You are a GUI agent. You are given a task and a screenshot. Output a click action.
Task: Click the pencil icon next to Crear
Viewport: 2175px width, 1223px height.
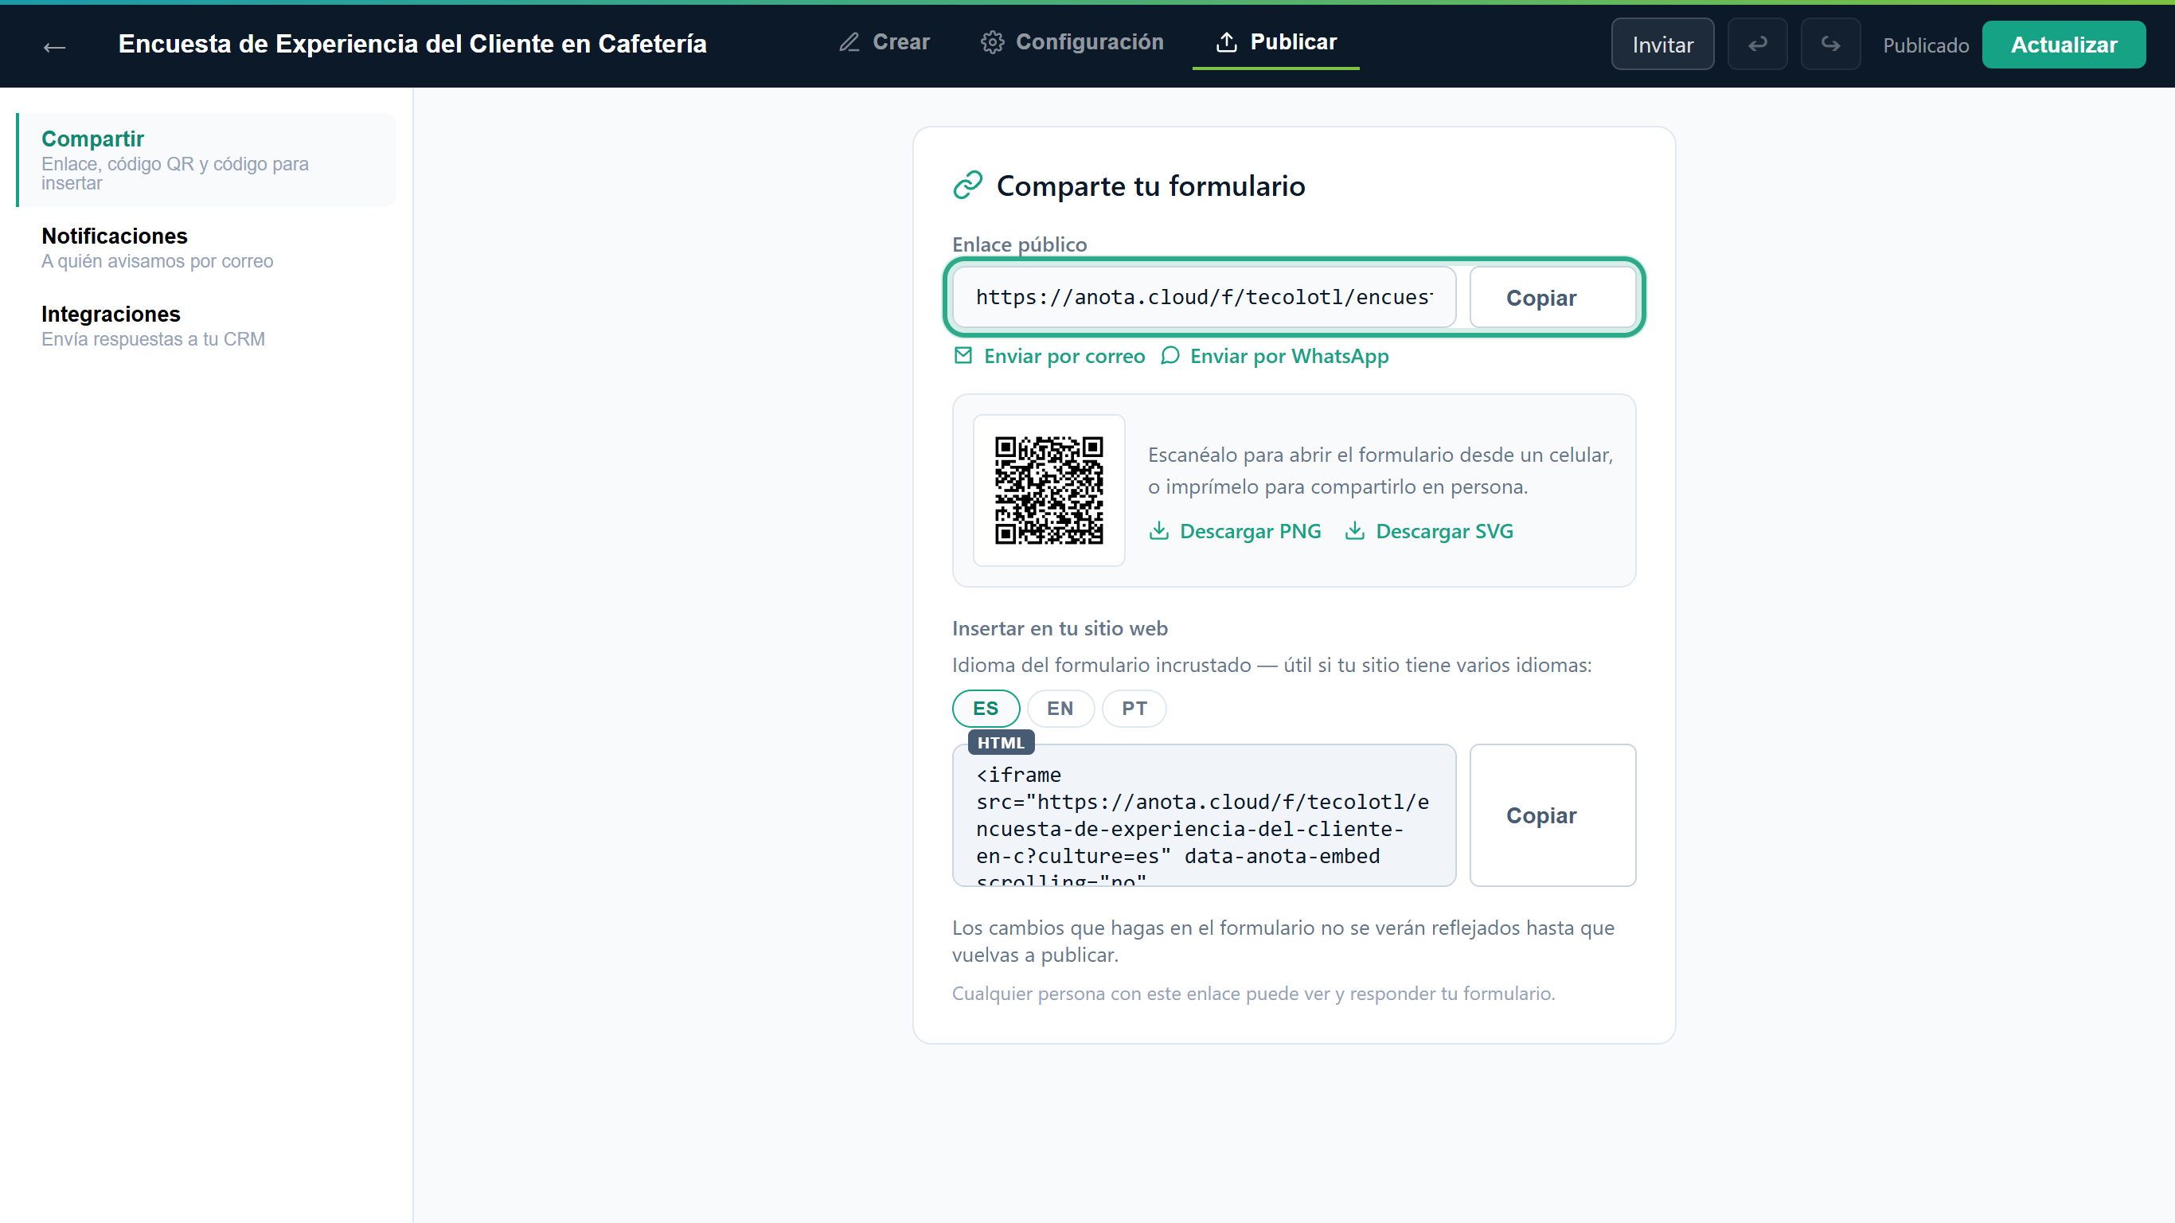pos(849,42)
